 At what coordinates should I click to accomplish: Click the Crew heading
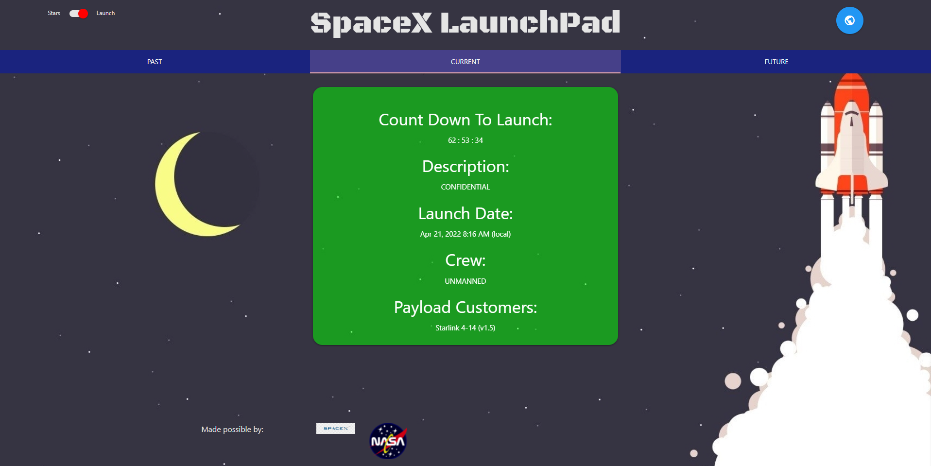tap(465, 260)
